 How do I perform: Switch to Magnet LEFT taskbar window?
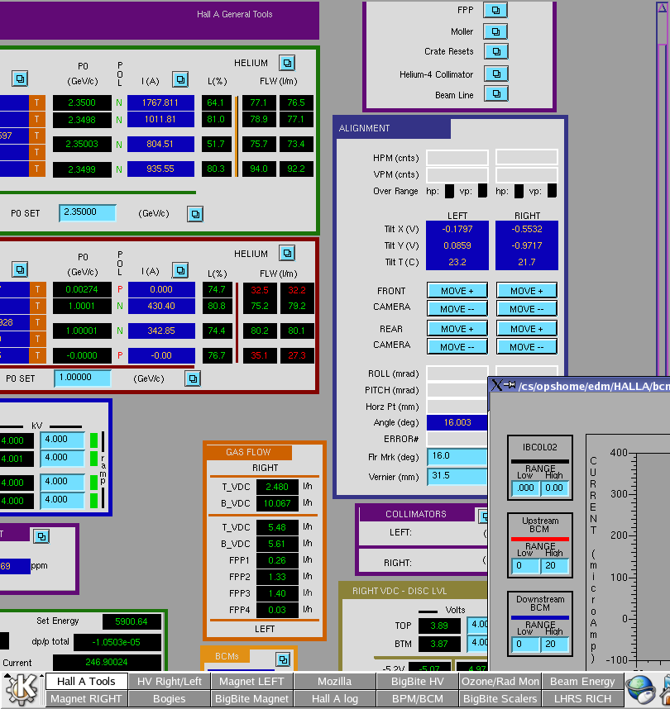(x=251, y=681)
